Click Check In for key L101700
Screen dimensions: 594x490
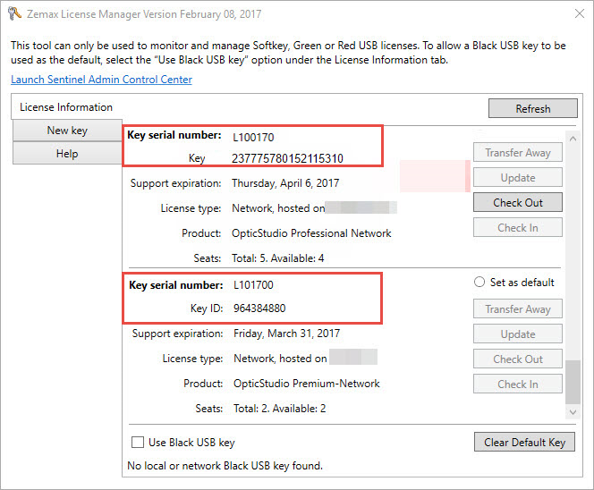(517, 384)
